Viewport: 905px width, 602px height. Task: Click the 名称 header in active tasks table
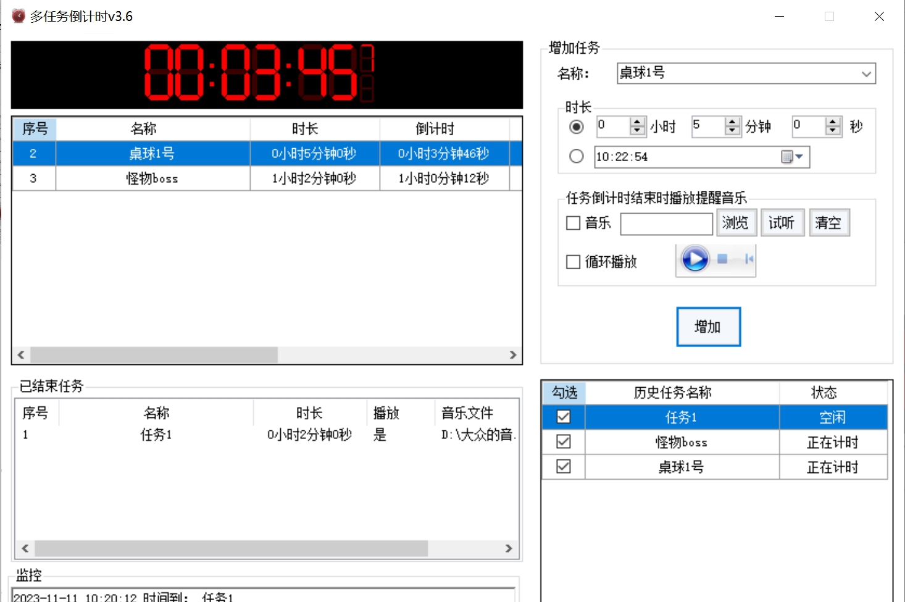(x=153, y=129)
